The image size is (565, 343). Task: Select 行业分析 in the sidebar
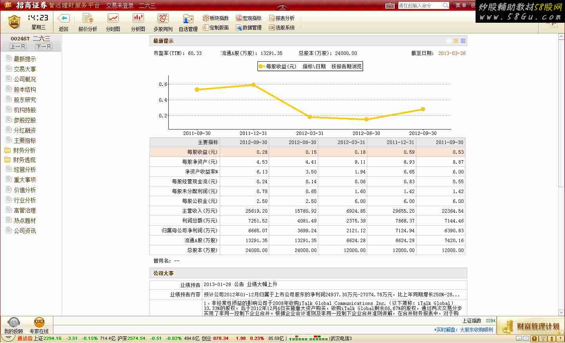pyautogui.click(x=25, y=200)
